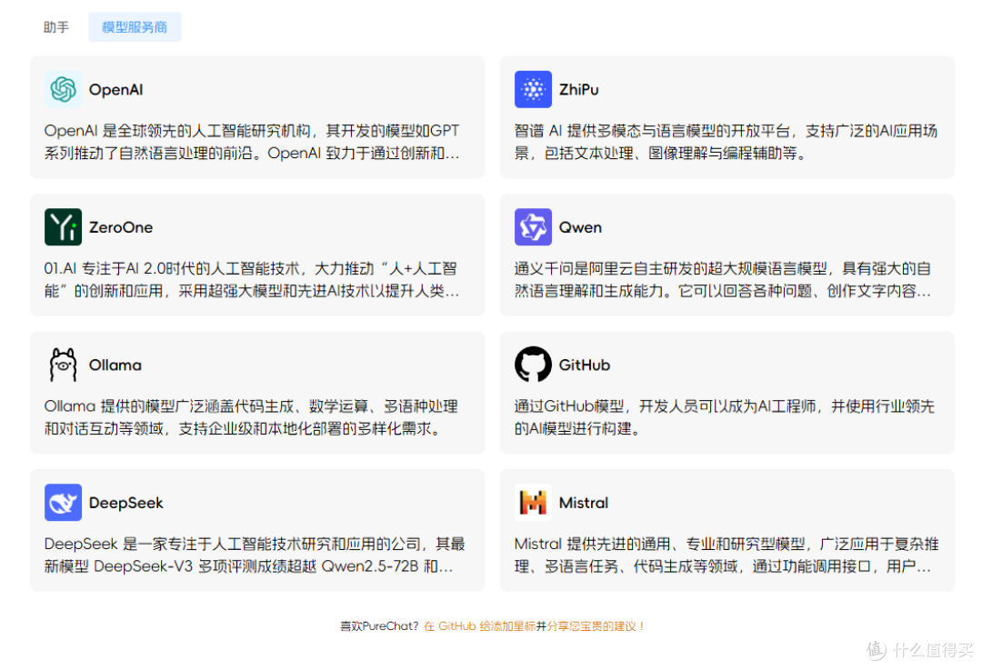Click the DeepSeek whale icon
Image resolution: width=982 pixels, height=670 pixels.
point(63,503)
